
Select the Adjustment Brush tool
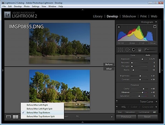coord(150,50)
